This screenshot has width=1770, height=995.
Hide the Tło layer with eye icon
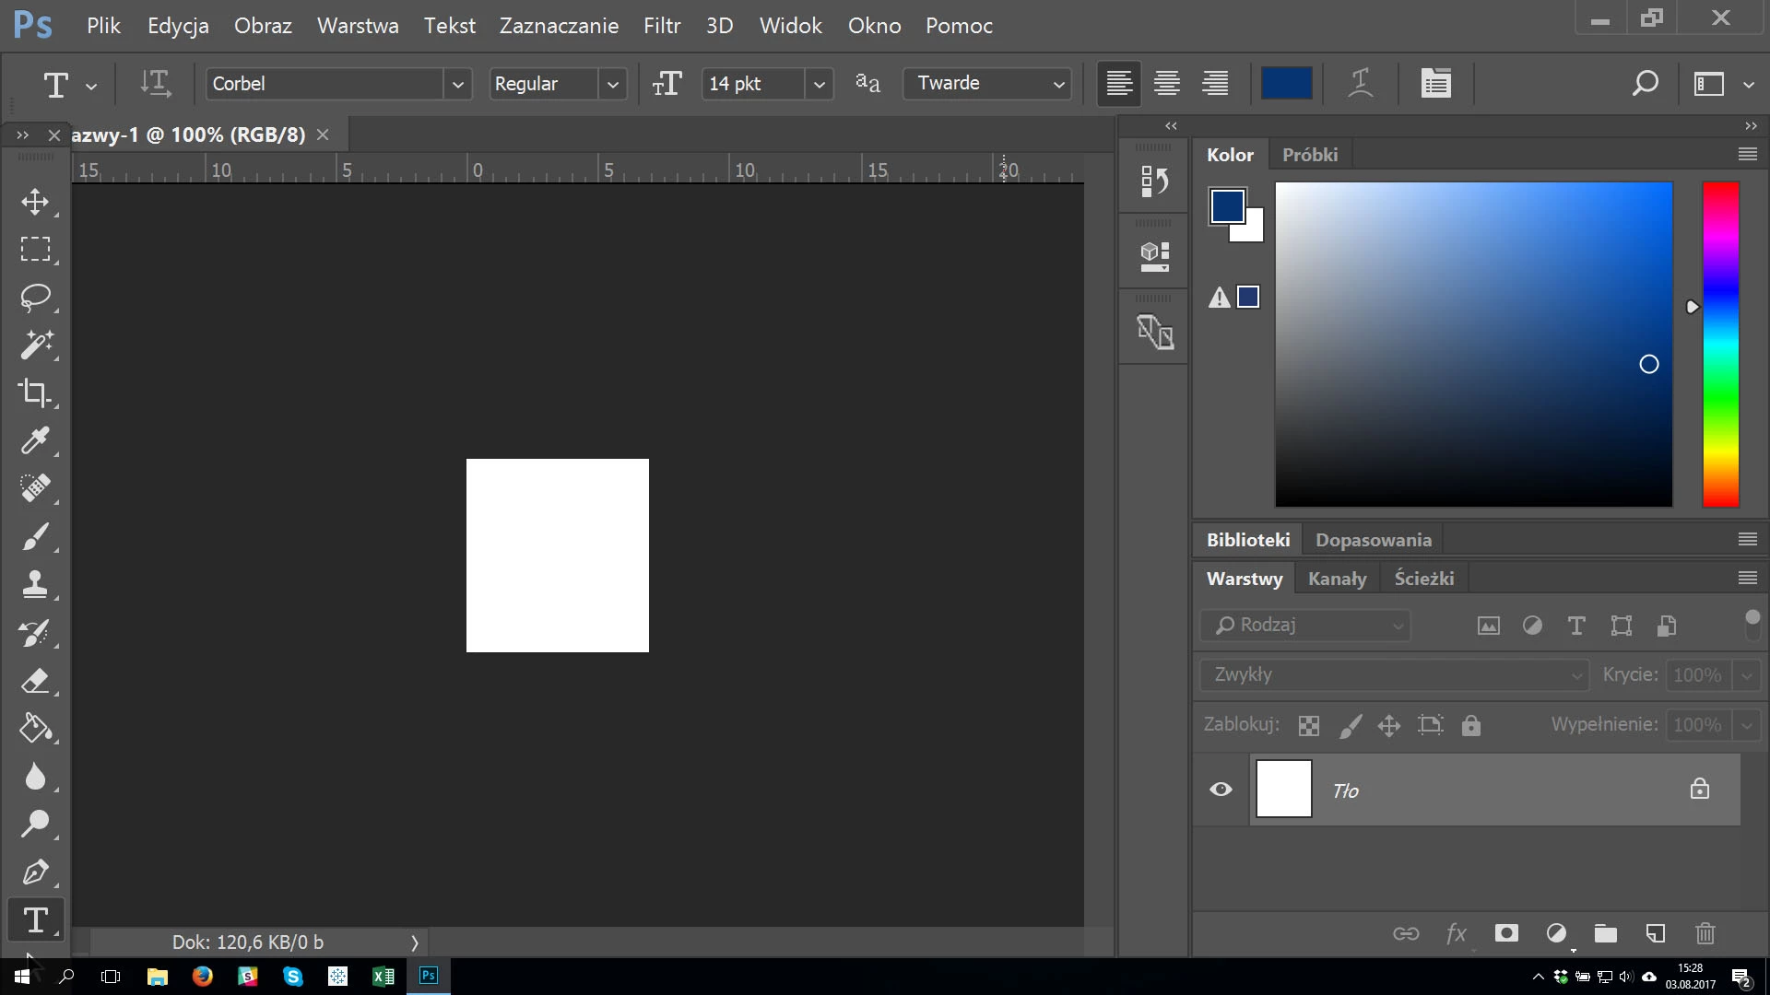[x=1221, y=790]
